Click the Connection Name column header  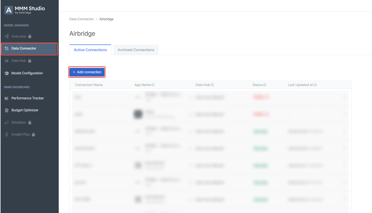(x=89, y=85)
